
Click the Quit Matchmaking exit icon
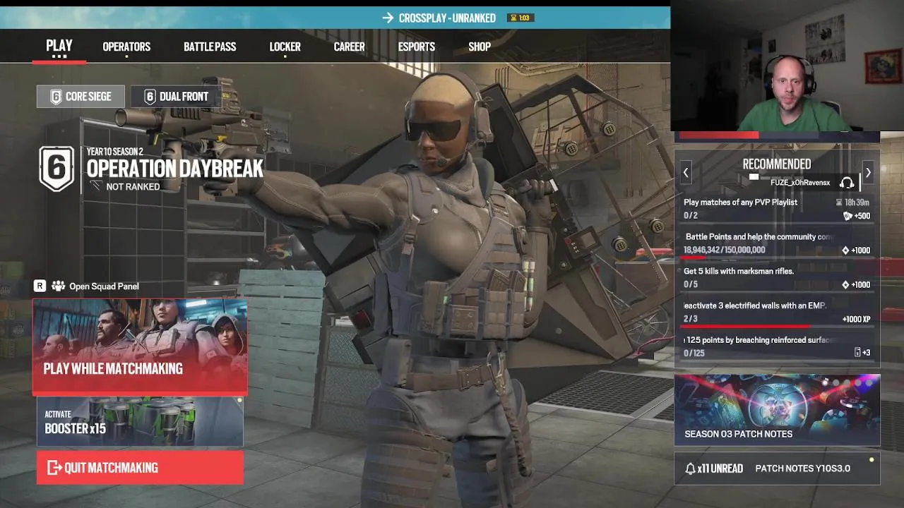[x=54, y=467]
